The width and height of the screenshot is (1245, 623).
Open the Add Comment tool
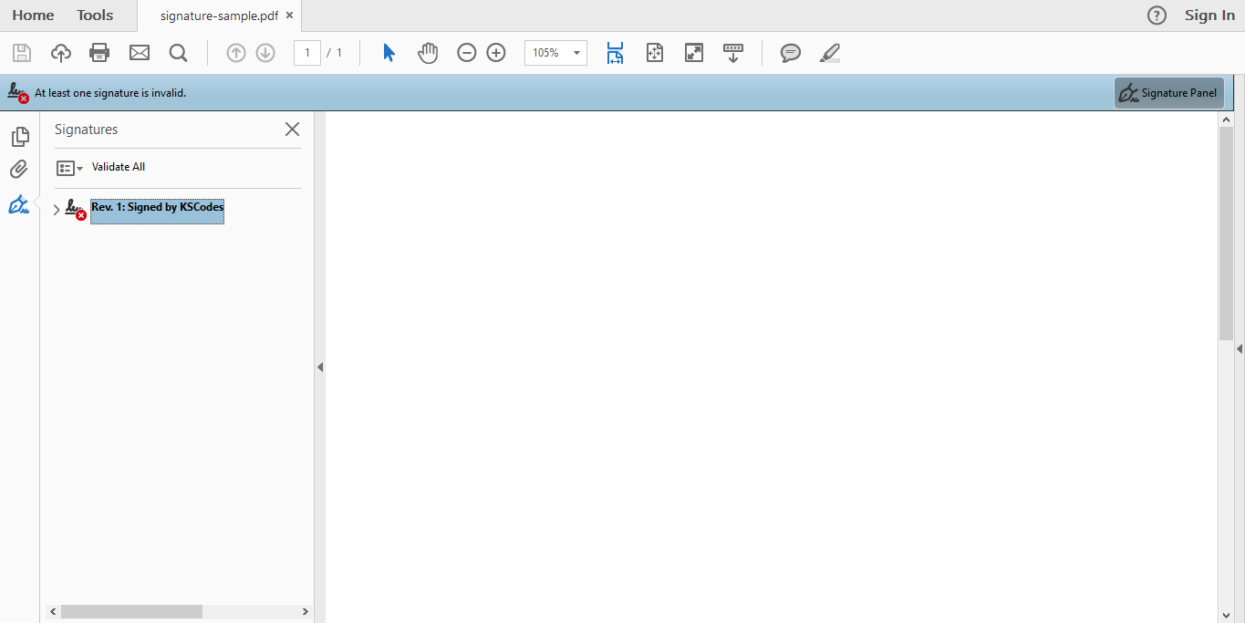click(790, 53)
